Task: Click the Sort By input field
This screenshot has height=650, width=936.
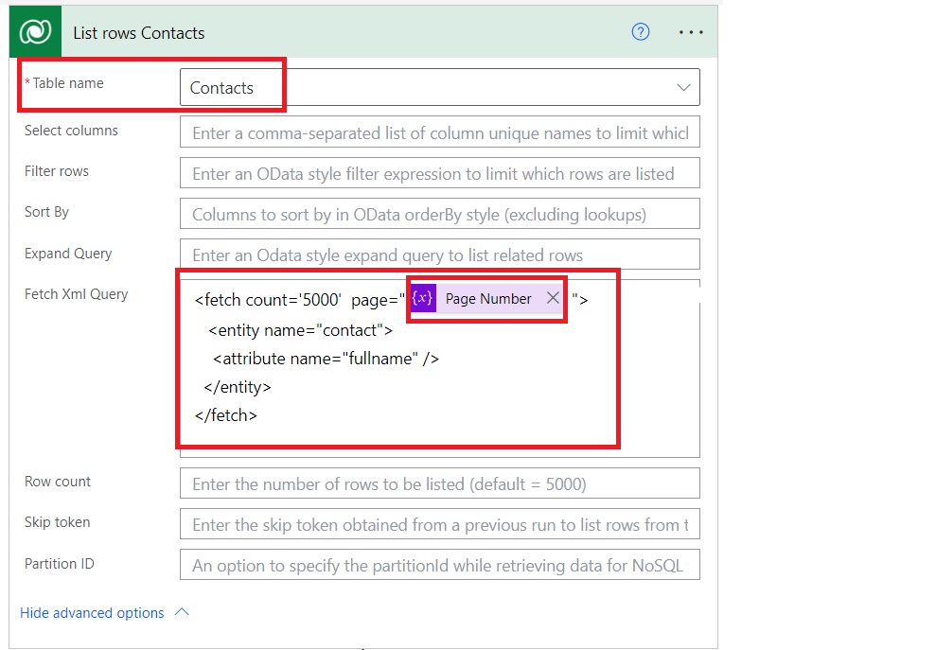Action: click(439, 215)
